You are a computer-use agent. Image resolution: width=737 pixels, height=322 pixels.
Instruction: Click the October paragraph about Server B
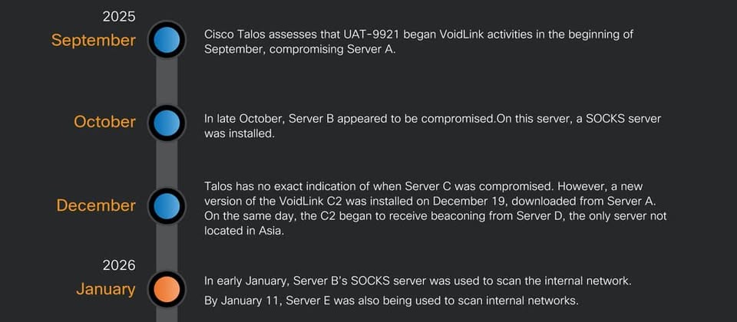click(x=432, y=126)
